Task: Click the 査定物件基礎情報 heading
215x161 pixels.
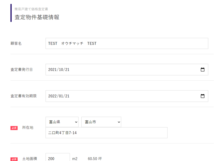Action: [x=37, y=17]
